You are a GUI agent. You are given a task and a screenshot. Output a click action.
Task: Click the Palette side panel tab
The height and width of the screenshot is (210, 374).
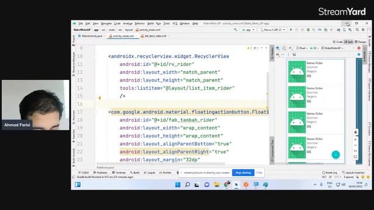(x=272, y=53)
